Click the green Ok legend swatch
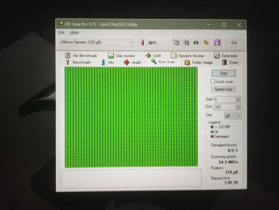 coord(212,132)
